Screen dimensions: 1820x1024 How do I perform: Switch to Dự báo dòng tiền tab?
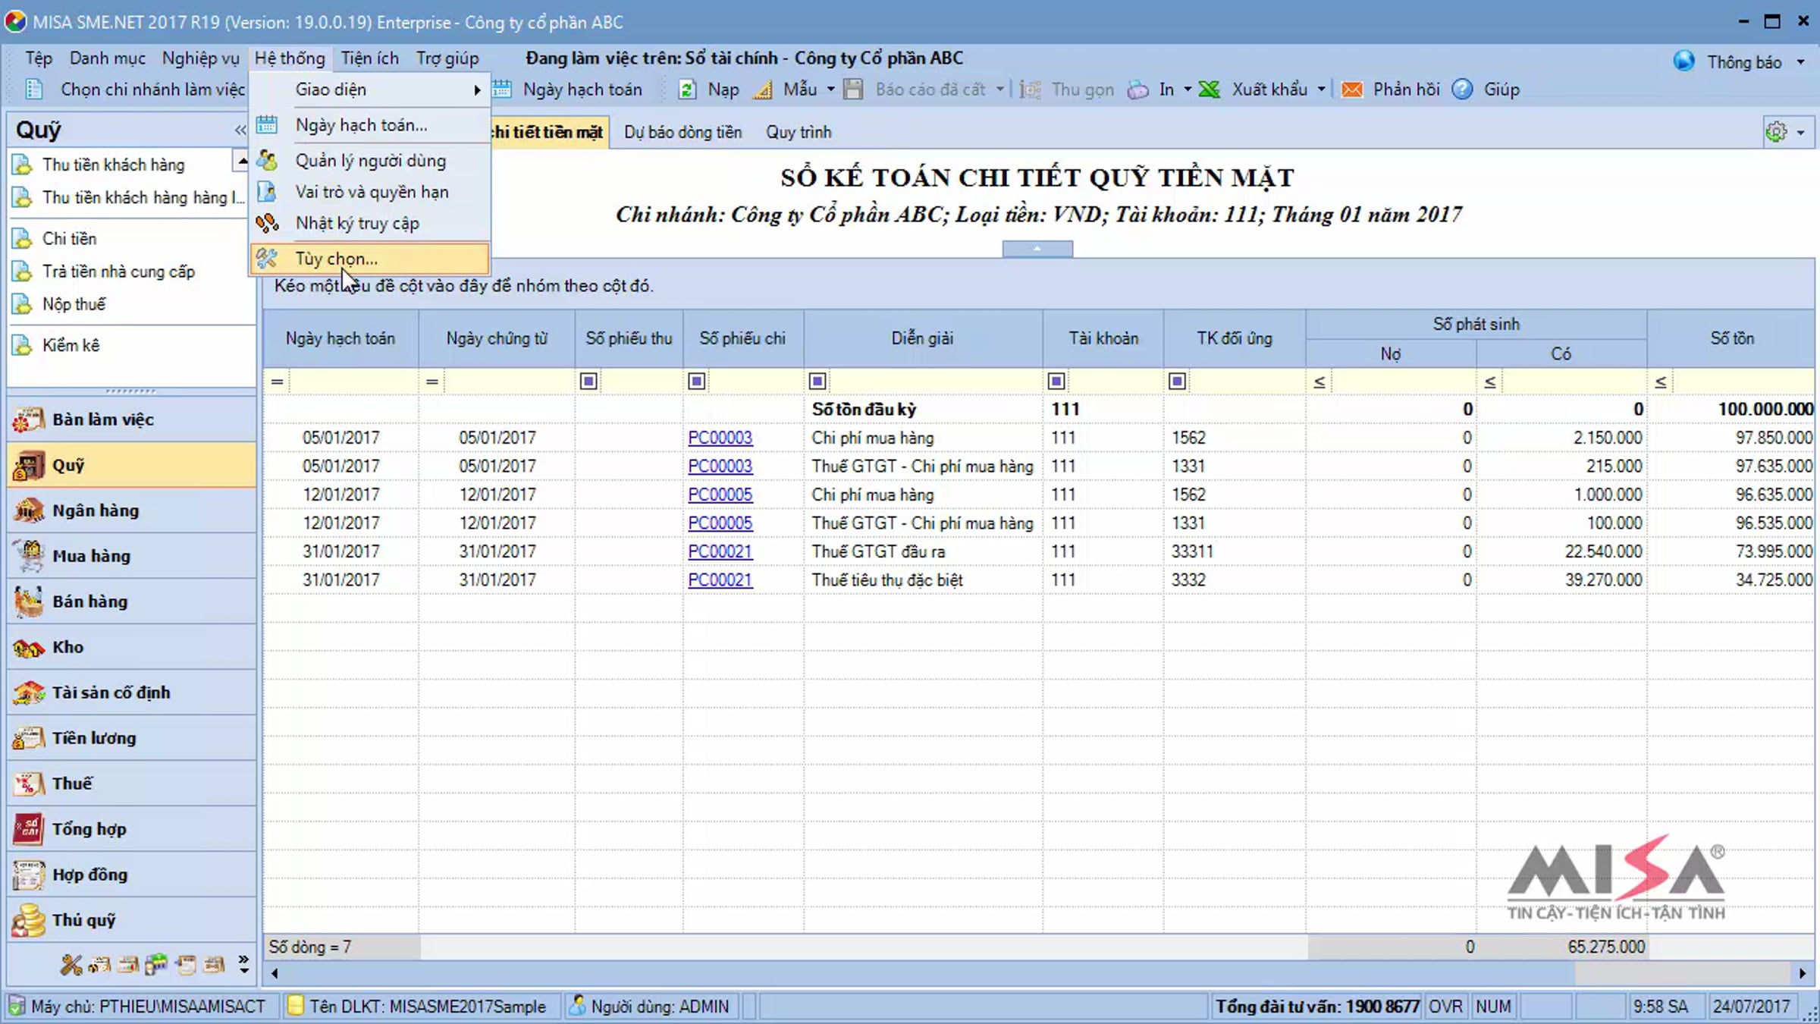point(682,132)
